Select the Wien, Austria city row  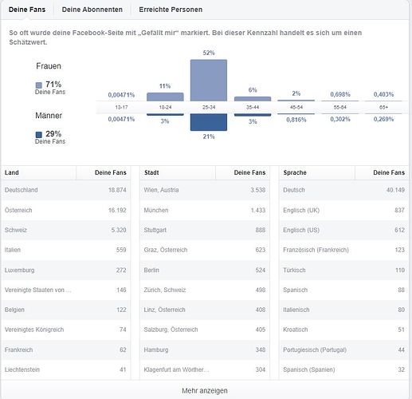pos(205,190)
